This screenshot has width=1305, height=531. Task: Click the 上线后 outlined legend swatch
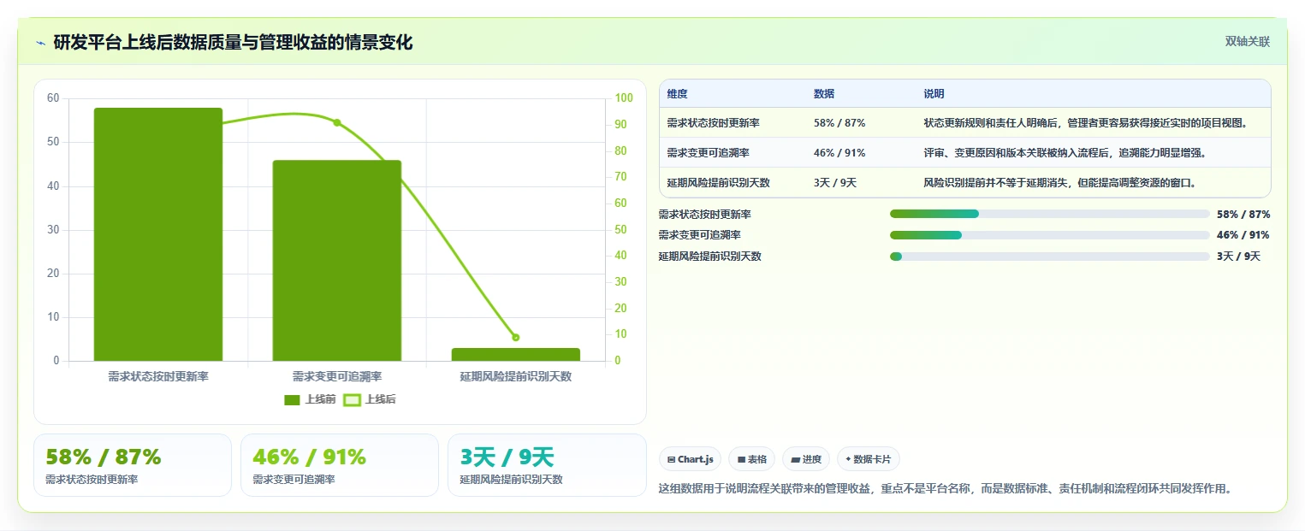point(352,399)
